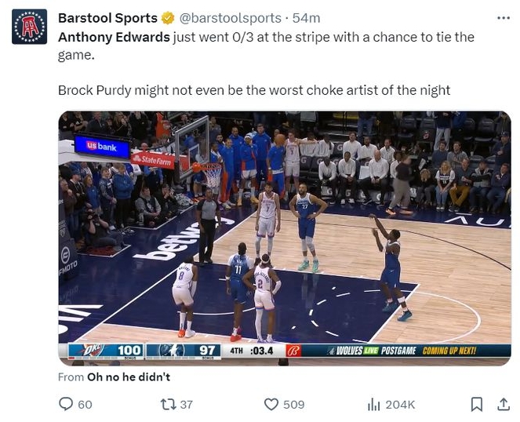Bookmark this tweet
The image size is (520, 422).
[477, 405]
